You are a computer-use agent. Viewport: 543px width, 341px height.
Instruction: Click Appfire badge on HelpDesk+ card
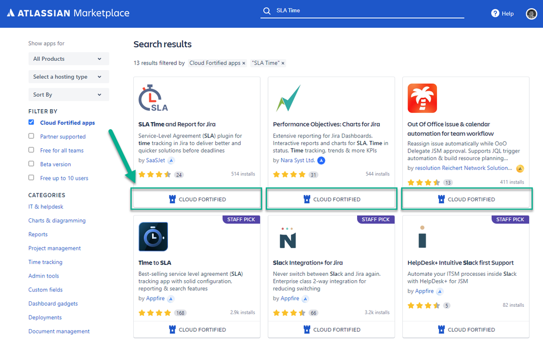pos(440,291)
